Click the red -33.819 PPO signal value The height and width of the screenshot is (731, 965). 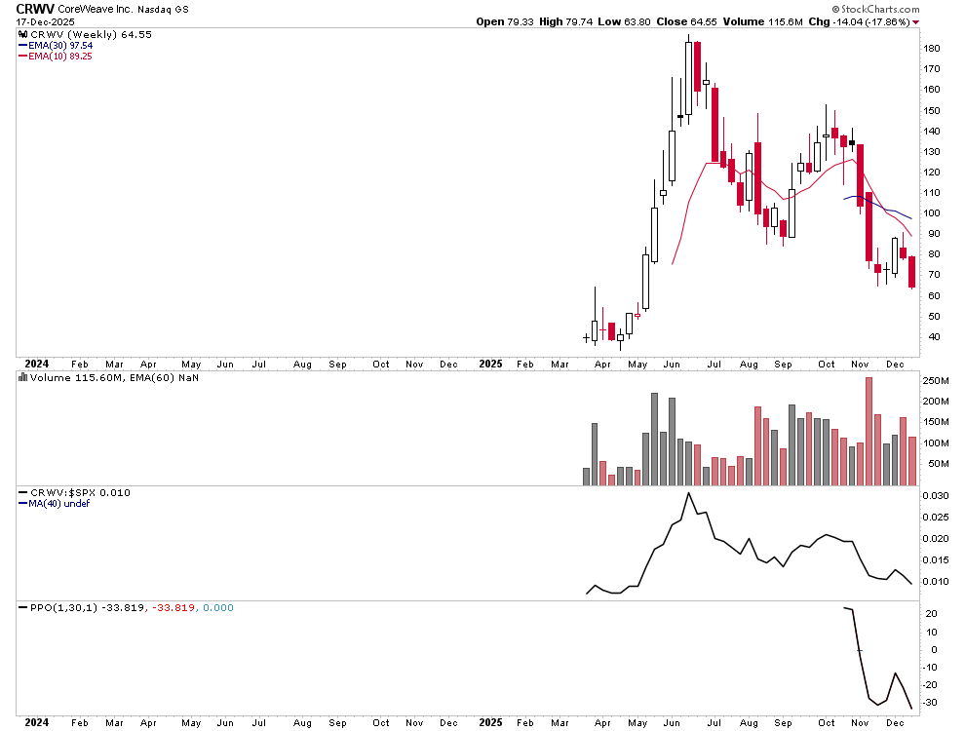[173, 607]
